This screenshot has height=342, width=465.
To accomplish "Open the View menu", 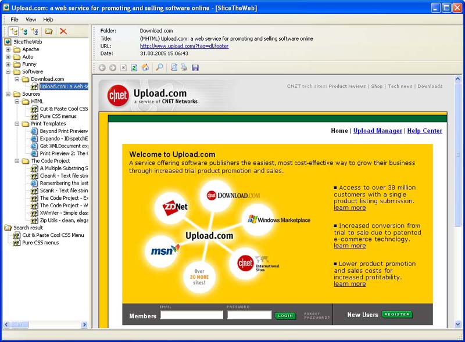I will pos(31,20).
